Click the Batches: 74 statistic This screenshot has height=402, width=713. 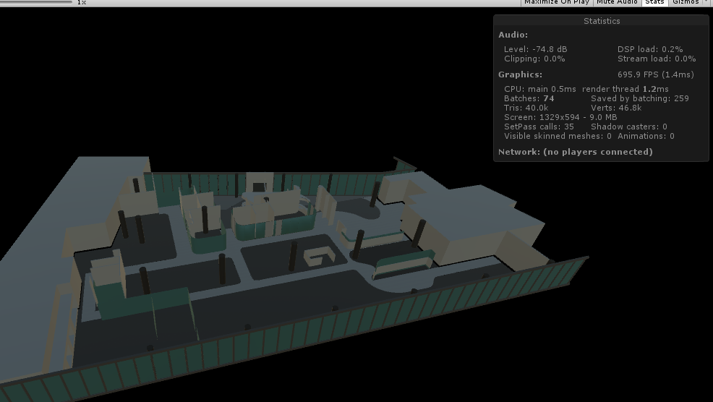pos(529,98)
